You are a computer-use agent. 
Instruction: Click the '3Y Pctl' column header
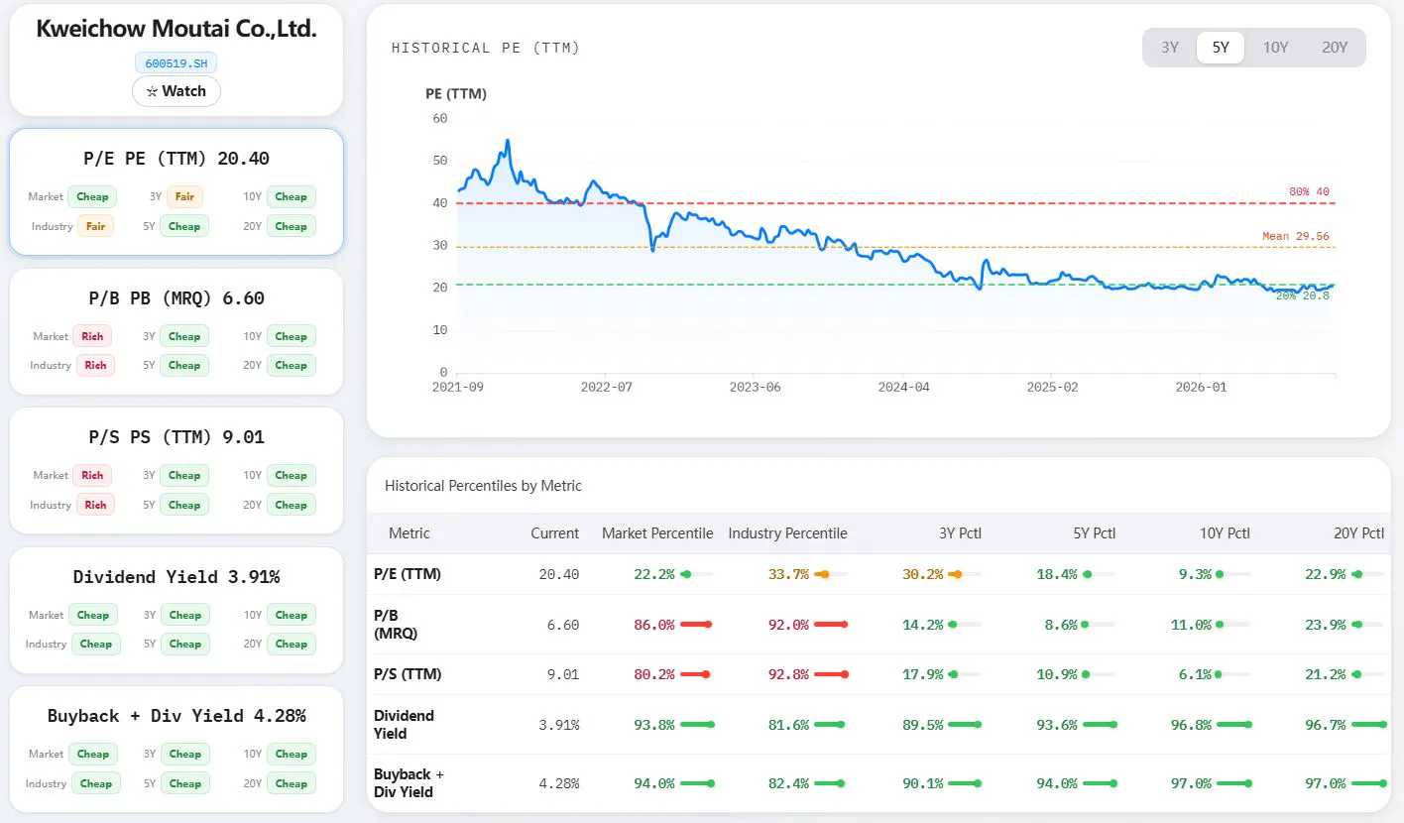pyautogui.click(x=960, y=533)
